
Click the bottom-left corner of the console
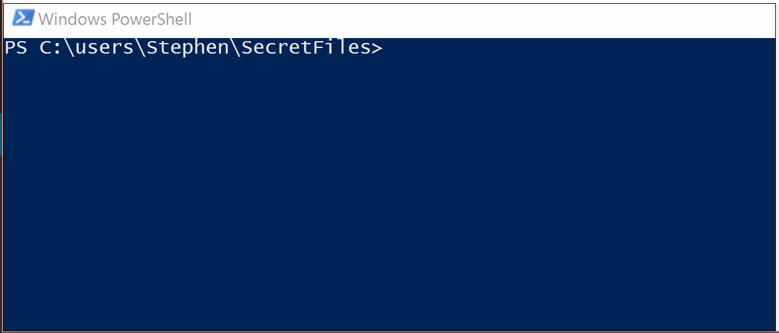coord(7,327)
